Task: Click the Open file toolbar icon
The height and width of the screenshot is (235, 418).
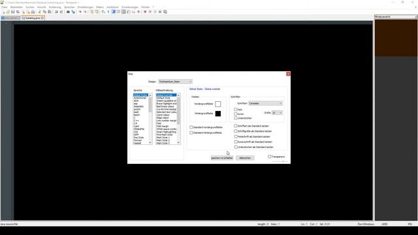Action: point(8,12)
